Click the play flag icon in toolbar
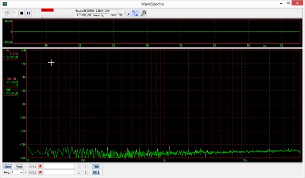 [15, 13]
